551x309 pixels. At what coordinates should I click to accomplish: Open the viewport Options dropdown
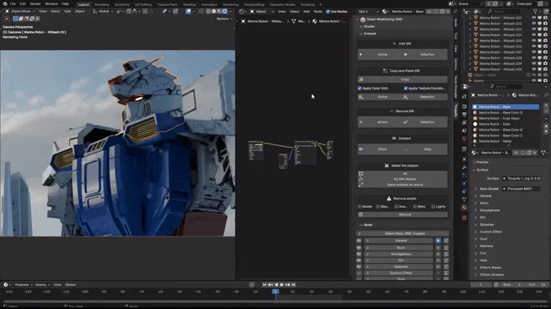[x=224, y=19]
